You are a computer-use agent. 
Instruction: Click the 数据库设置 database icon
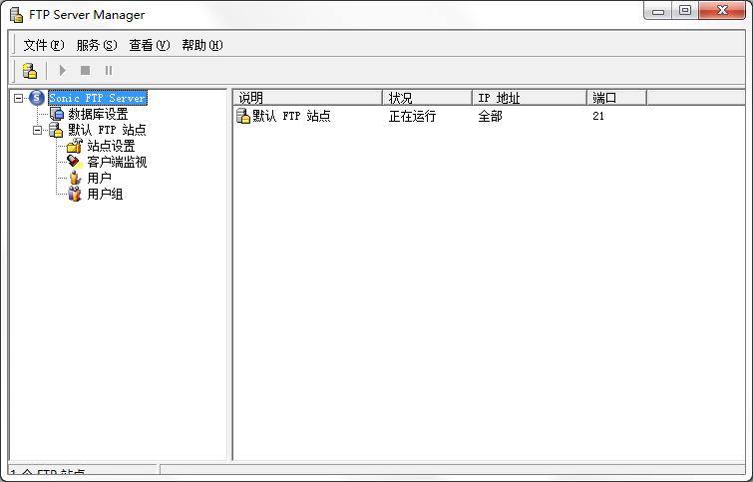tap(57, 114)
